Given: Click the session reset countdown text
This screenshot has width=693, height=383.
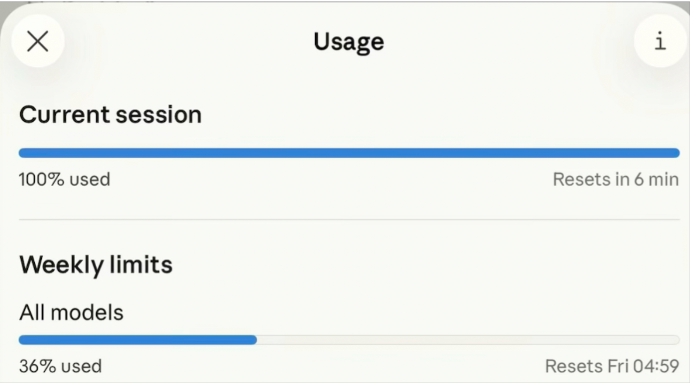Looking at the screenshot, I should pyautogui.click(x=615, y=179).
